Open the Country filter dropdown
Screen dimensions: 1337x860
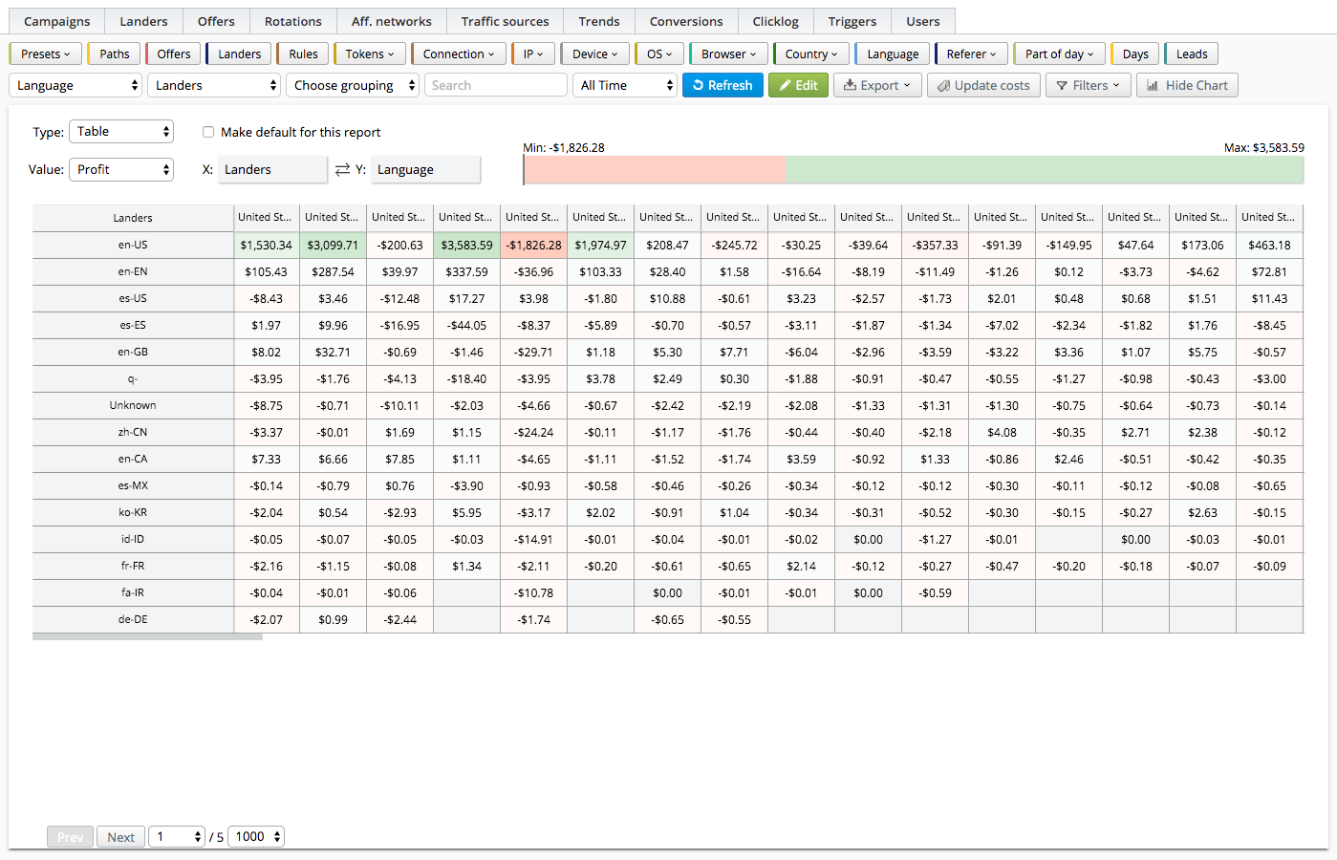pos(810,54)
